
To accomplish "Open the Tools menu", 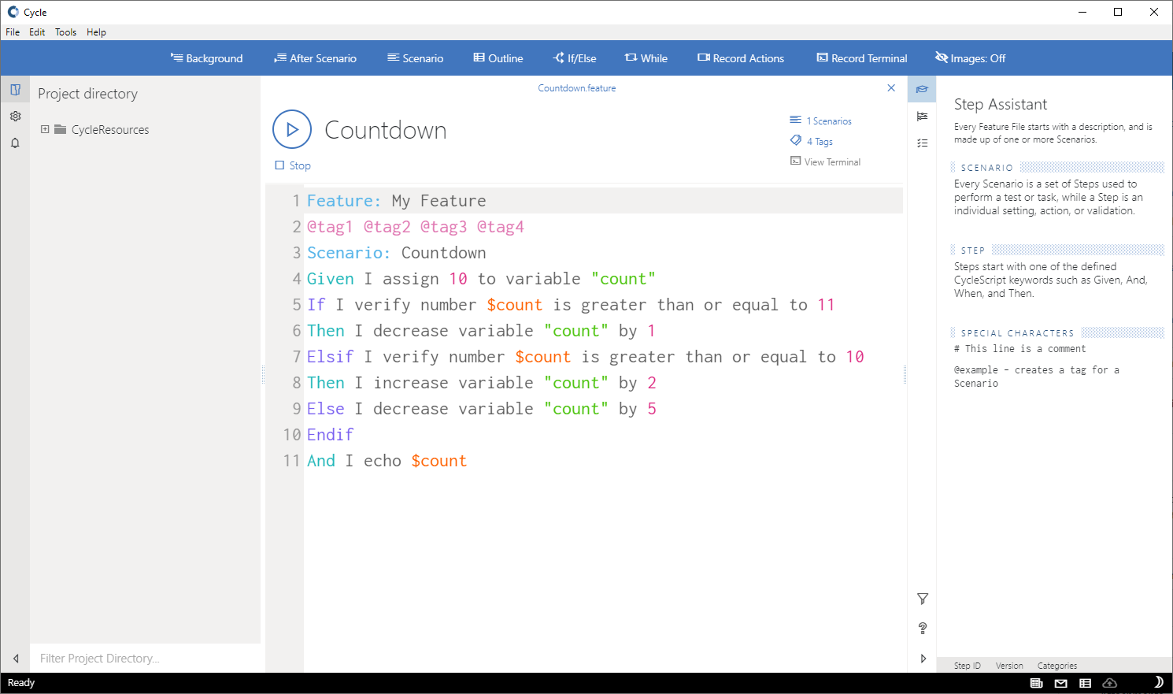I will coord(65,32).
